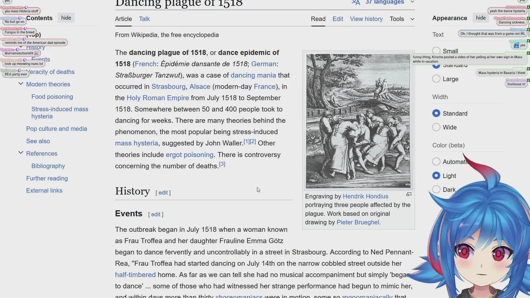The width and height of the screenshot is (530, 298).
Task: Open the Alsace link
Action: (200, 87)
